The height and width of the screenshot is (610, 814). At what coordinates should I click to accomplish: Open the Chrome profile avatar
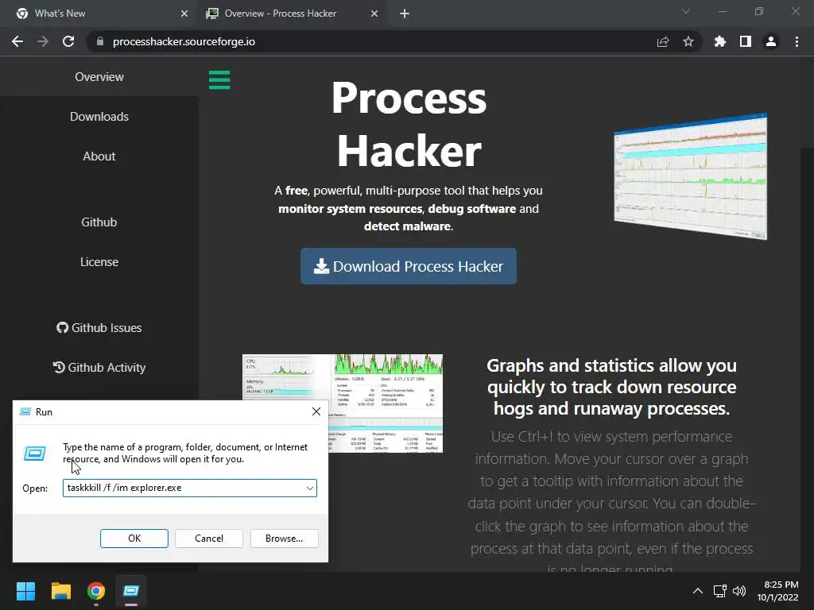pos(771,41)
